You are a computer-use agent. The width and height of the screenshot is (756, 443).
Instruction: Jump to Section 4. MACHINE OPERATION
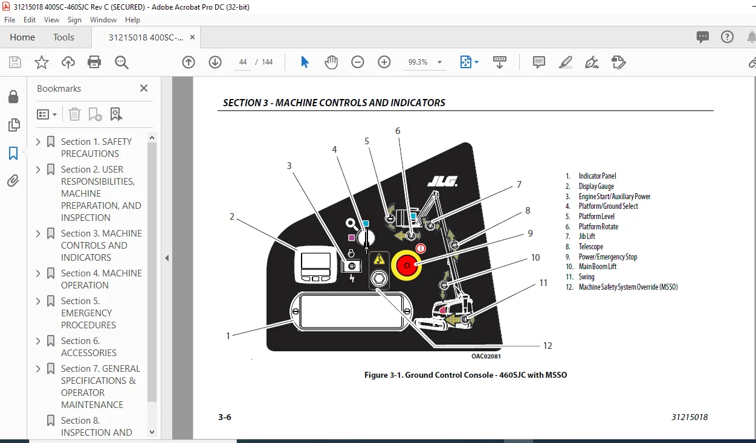(102, 279)
